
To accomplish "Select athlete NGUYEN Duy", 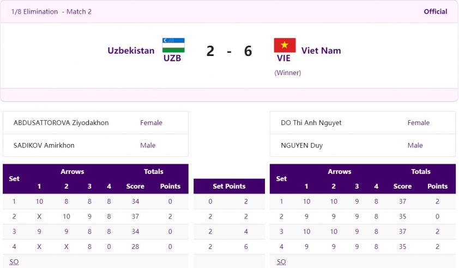I will [x=302, y=145].
